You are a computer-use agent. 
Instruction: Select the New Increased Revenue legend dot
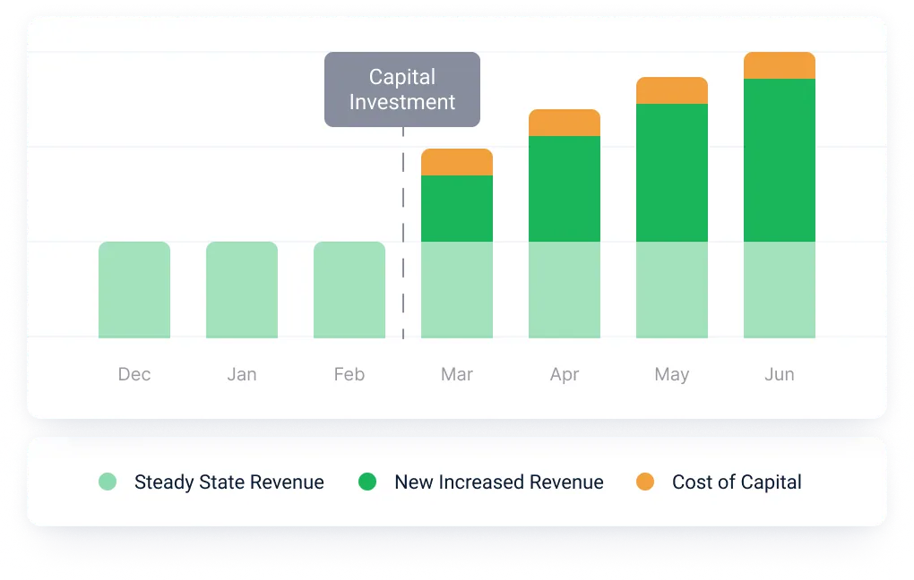367,482
